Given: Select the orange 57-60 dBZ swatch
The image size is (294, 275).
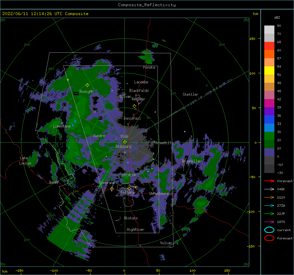Looking at the screenshot, I should point(269,54).
